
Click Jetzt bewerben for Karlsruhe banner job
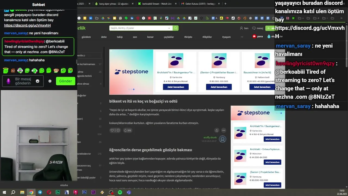point(176,87)
